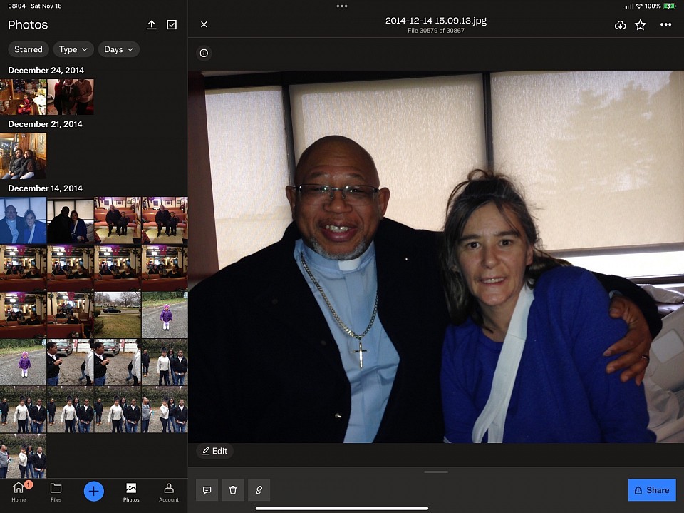Close the photo preview with X
The width and height of the screenshot is (684, 513).
click(204, 25)
